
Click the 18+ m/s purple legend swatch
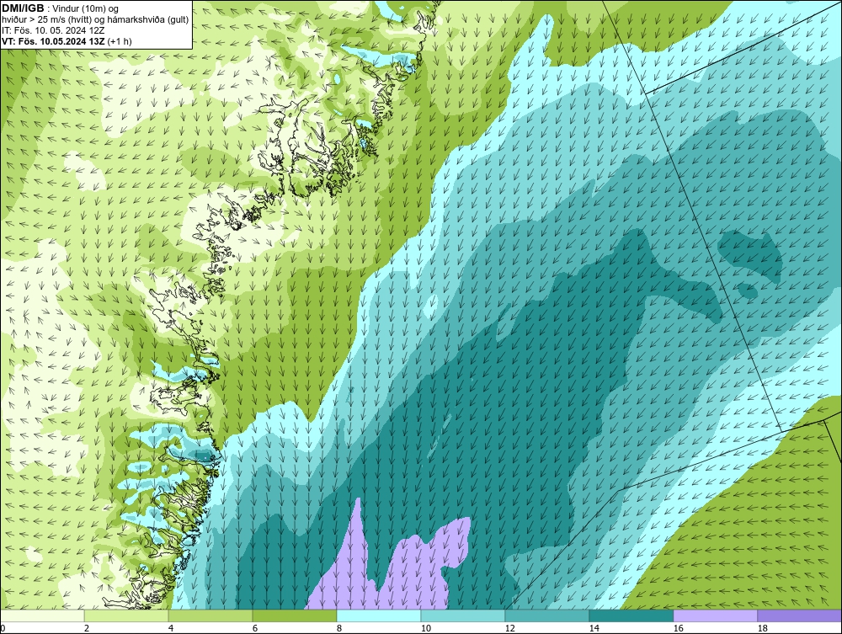point(800,615)
